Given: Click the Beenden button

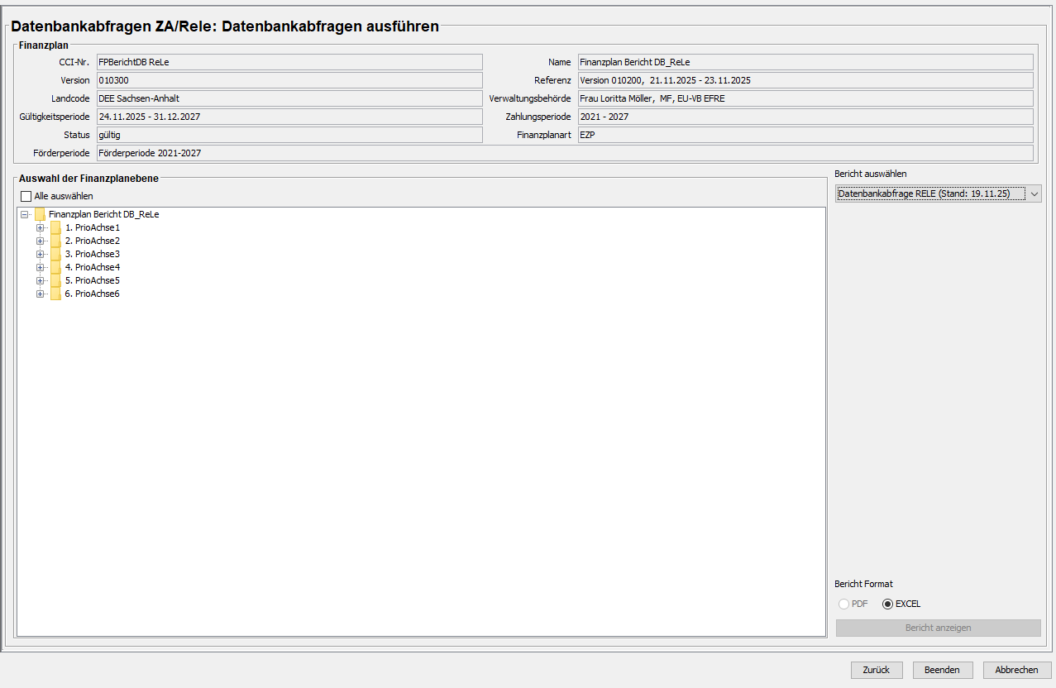Looking at the screenshot, I should point(942,670).
